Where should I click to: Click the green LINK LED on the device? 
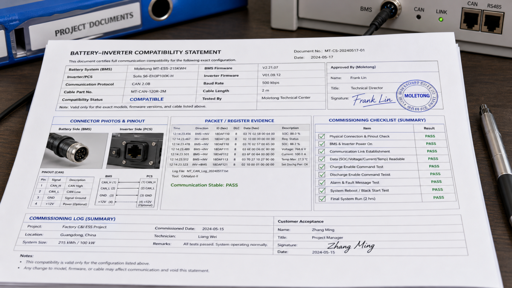[441, 19]
